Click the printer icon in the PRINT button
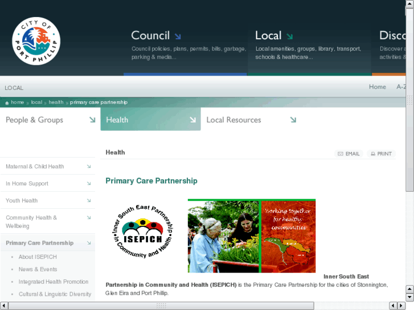This screenshot has height=310, width=414. [x=373, y=154]
